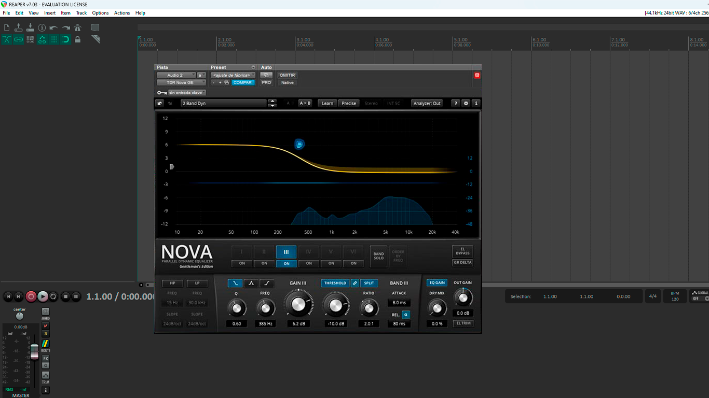Screen dimensions: 709x398
Task: Select the low-shelf filter shape icon
Action: [235, 283]
